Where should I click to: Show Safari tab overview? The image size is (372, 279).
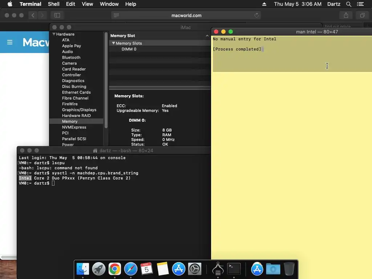tap(362, 15)
